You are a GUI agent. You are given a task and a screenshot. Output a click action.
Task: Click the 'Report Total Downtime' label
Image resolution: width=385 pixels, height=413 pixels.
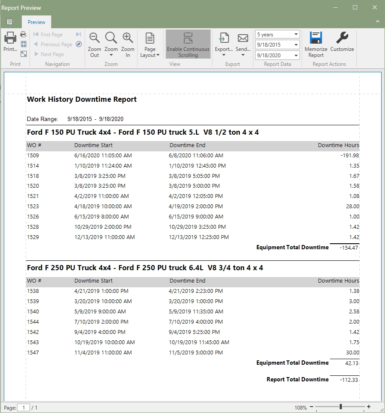(297, 380)
